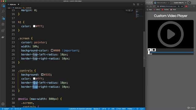The image size is (196, 110).
Task: Click the editor vertical scrollbar thumb
Action: pos(144,49)
